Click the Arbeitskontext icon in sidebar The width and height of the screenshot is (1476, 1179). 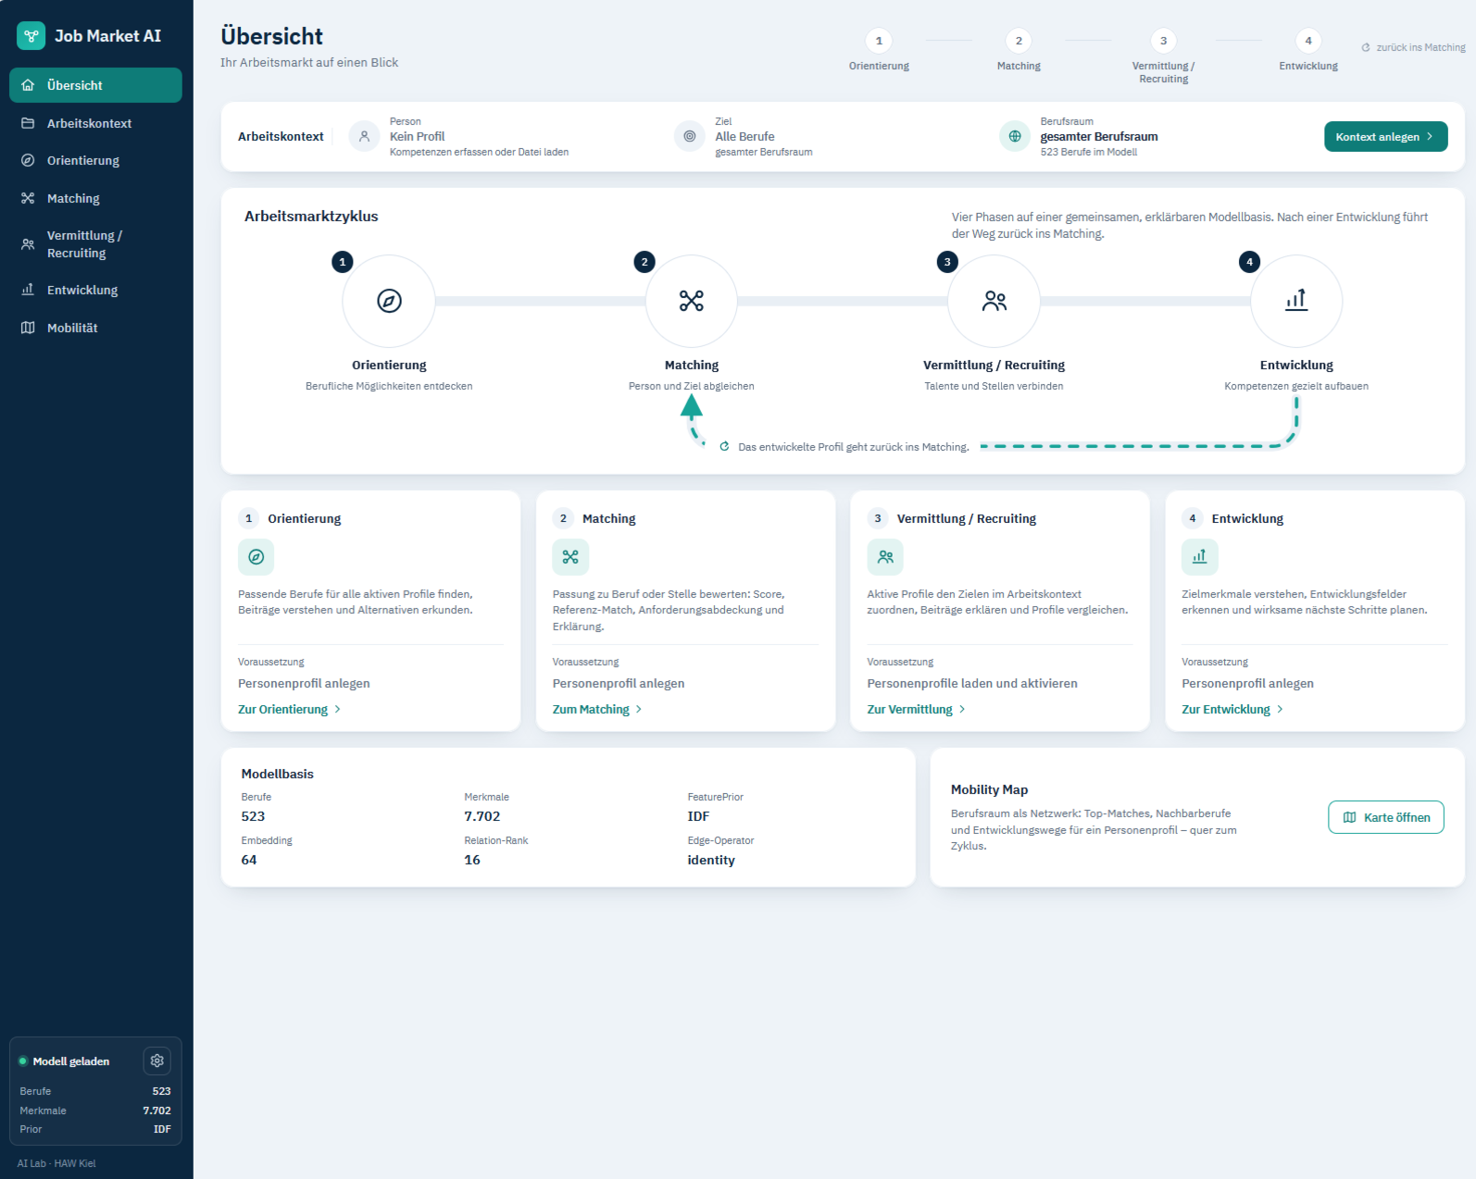[28, 123]
